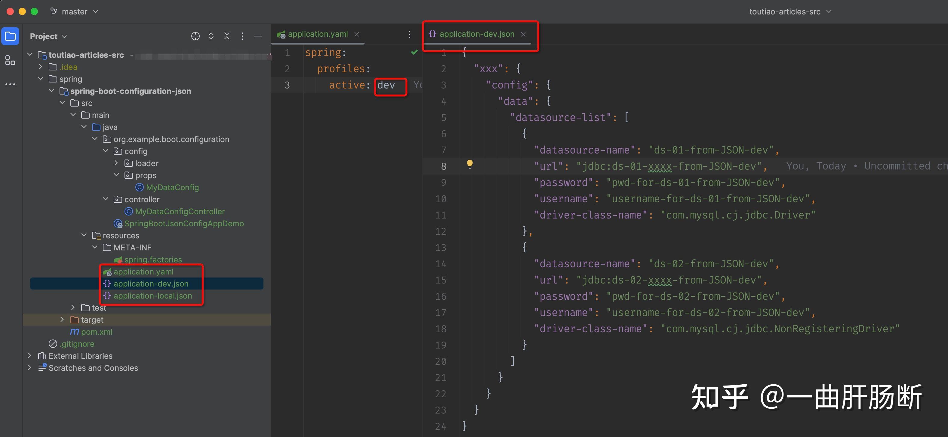Collapse the resources folder
The image size is (948, 437).
pos(84,235)
